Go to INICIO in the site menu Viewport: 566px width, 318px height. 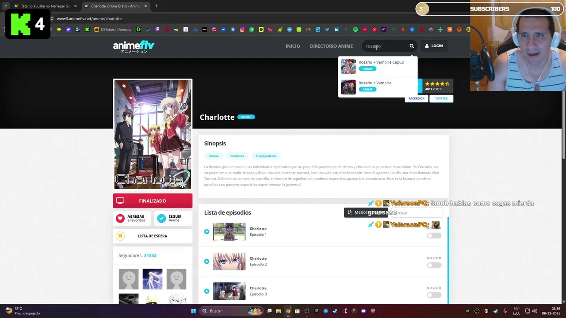tap(293, 46)
